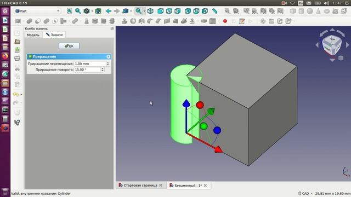Click the Make Compound icon
The width and height of the screenshot is (351, 197).
tap(18, 21)
